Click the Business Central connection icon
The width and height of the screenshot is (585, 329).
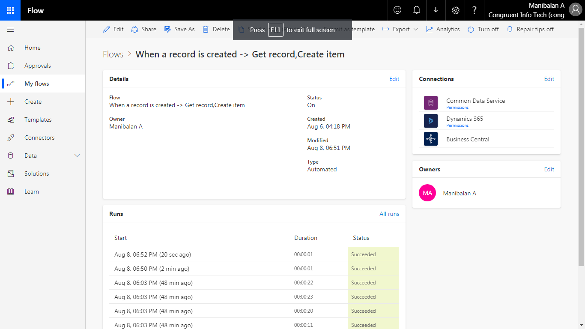click(x=431, y=139)
